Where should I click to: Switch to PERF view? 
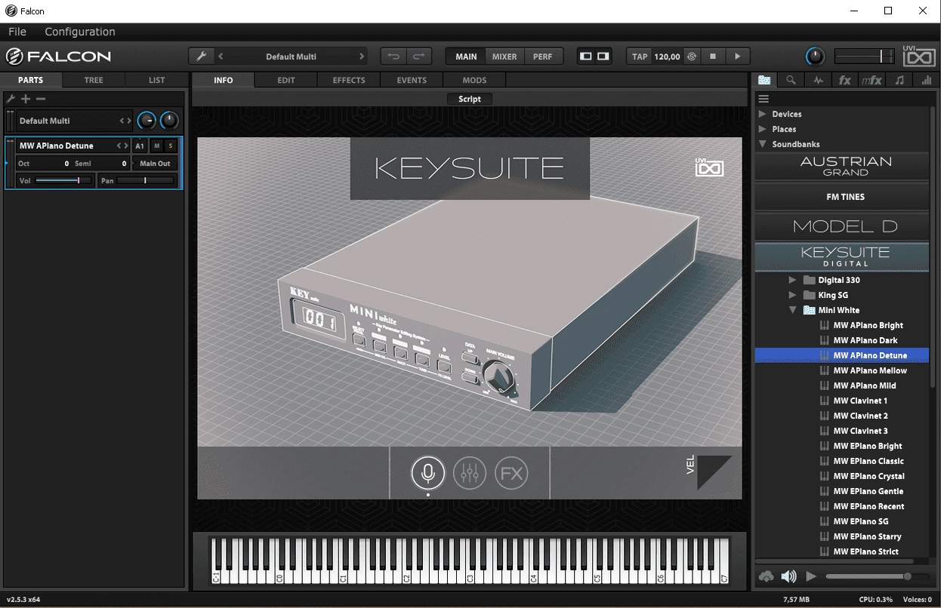[542, 57]
